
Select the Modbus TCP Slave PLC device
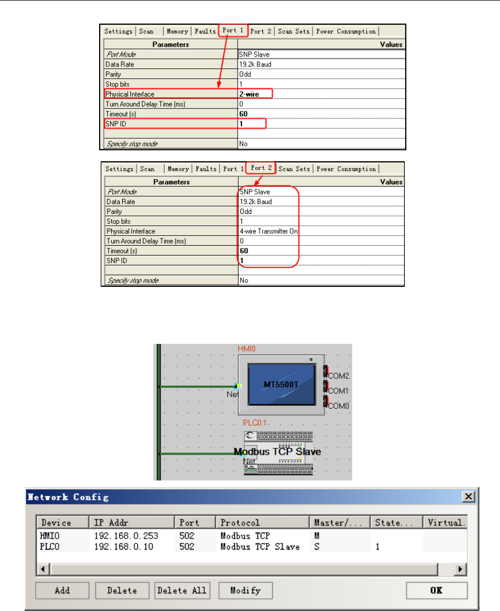(278, 452)
